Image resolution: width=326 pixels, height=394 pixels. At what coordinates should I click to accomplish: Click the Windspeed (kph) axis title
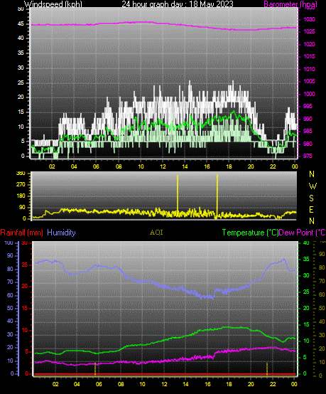53,4
